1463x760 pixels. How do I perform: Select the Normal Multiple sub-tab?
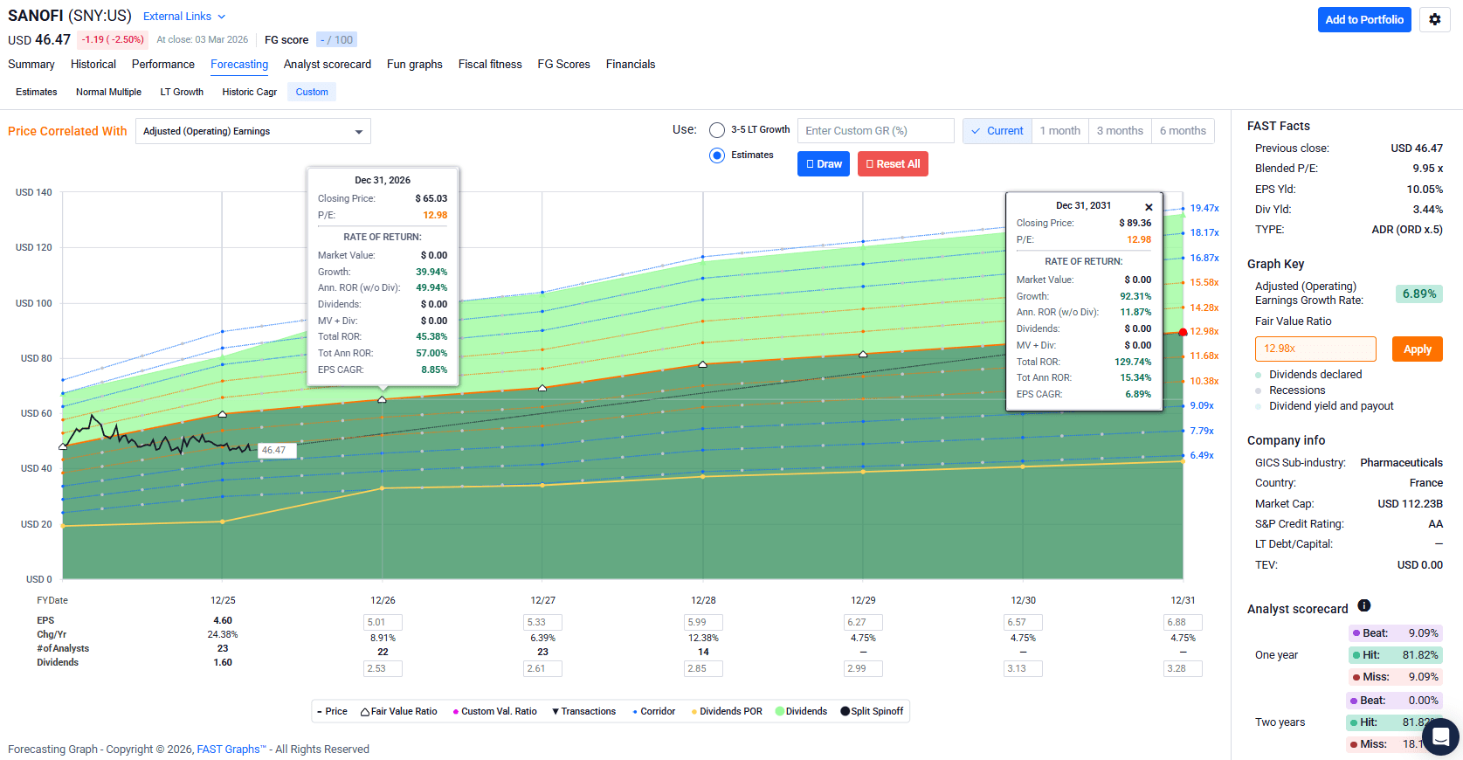[x=108, y=92]
